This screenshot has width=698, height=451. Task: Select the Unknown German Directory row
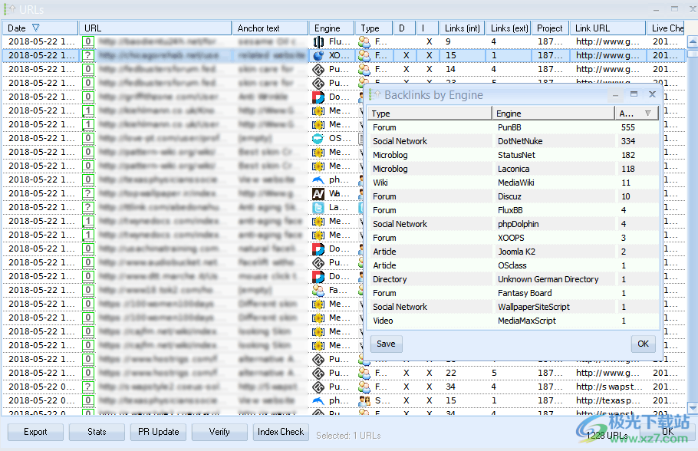point(514,280)
